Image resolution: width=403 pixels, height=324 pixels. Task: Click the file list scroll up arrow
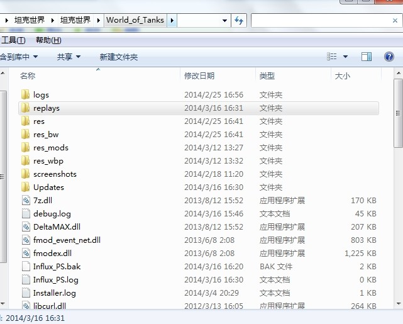click(398, 73)
